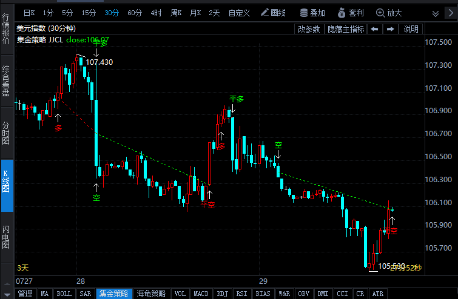Select the DMI indicator tab
The height and width of the screenshot is (299, 458).
(x=323, y=294)
